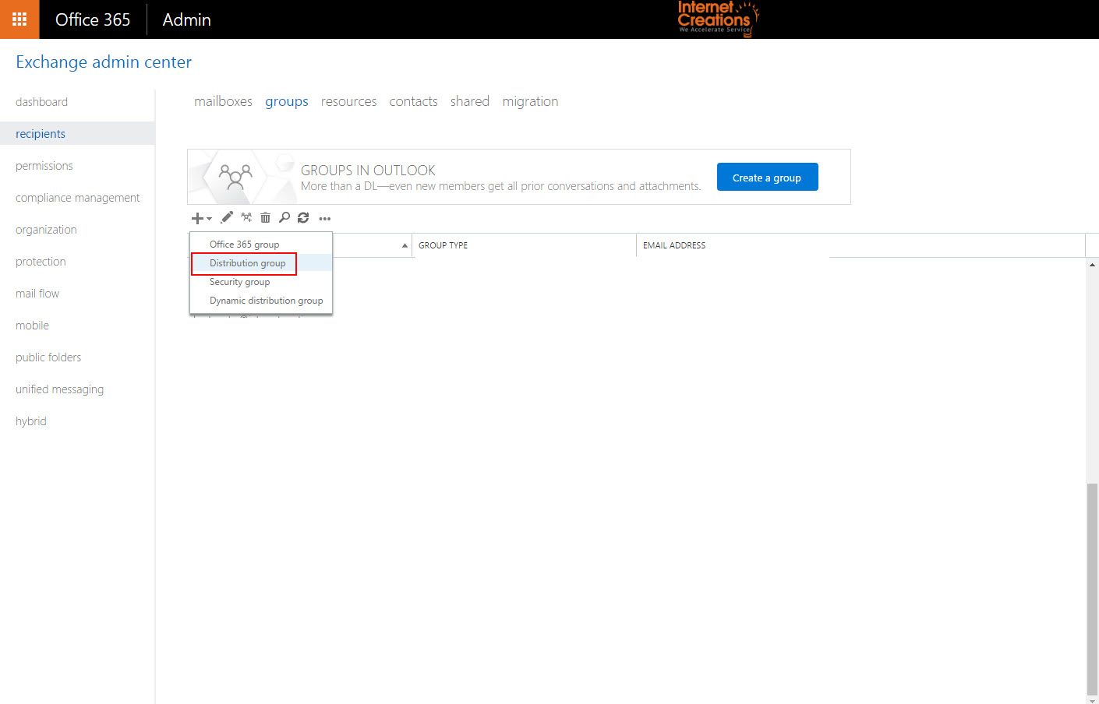Switch to the mailboxes tab
Image resolution: width=1099 pixels, height=704 pixels.
(223, 101)
